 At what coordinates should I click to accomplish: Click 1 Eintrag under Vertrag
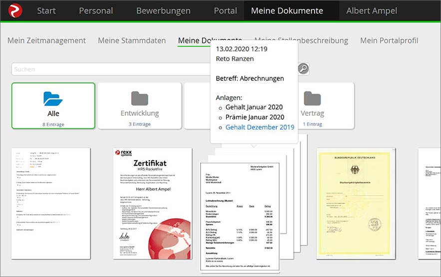click(312, 124)
